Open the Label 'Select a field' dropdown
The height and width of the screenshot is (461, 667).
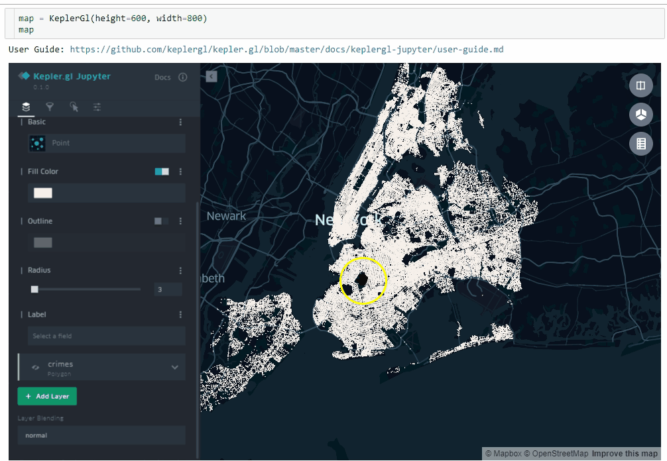(106, 336)
